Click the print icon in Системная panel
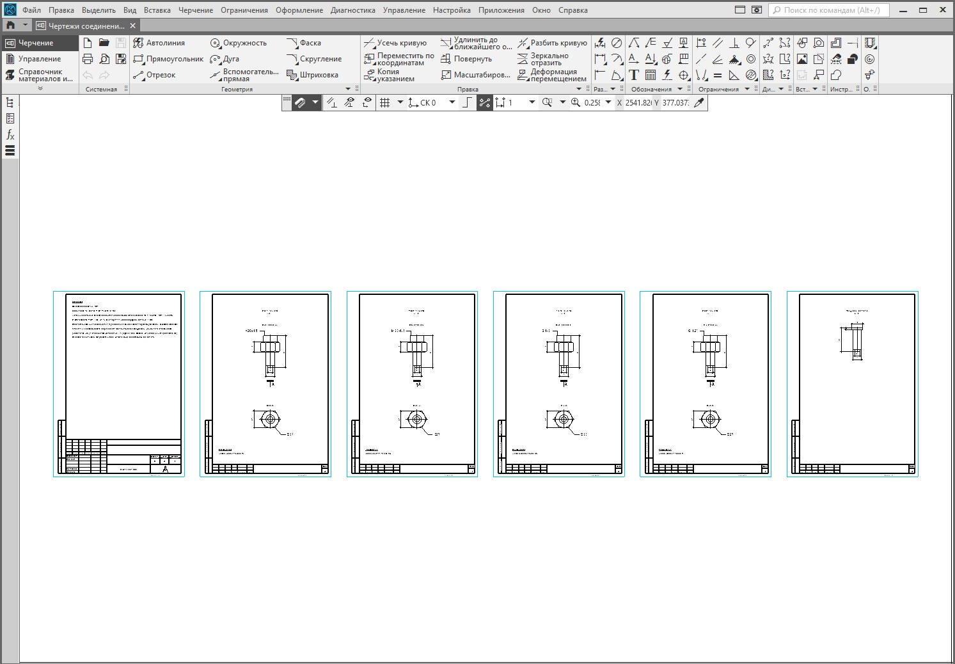This screenshot has height=664, width=955. [88, 59]
